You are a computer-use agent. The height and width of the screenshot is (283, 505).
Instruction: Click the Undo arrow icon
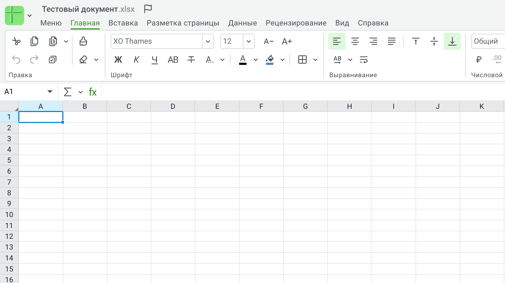pos(16,59)
